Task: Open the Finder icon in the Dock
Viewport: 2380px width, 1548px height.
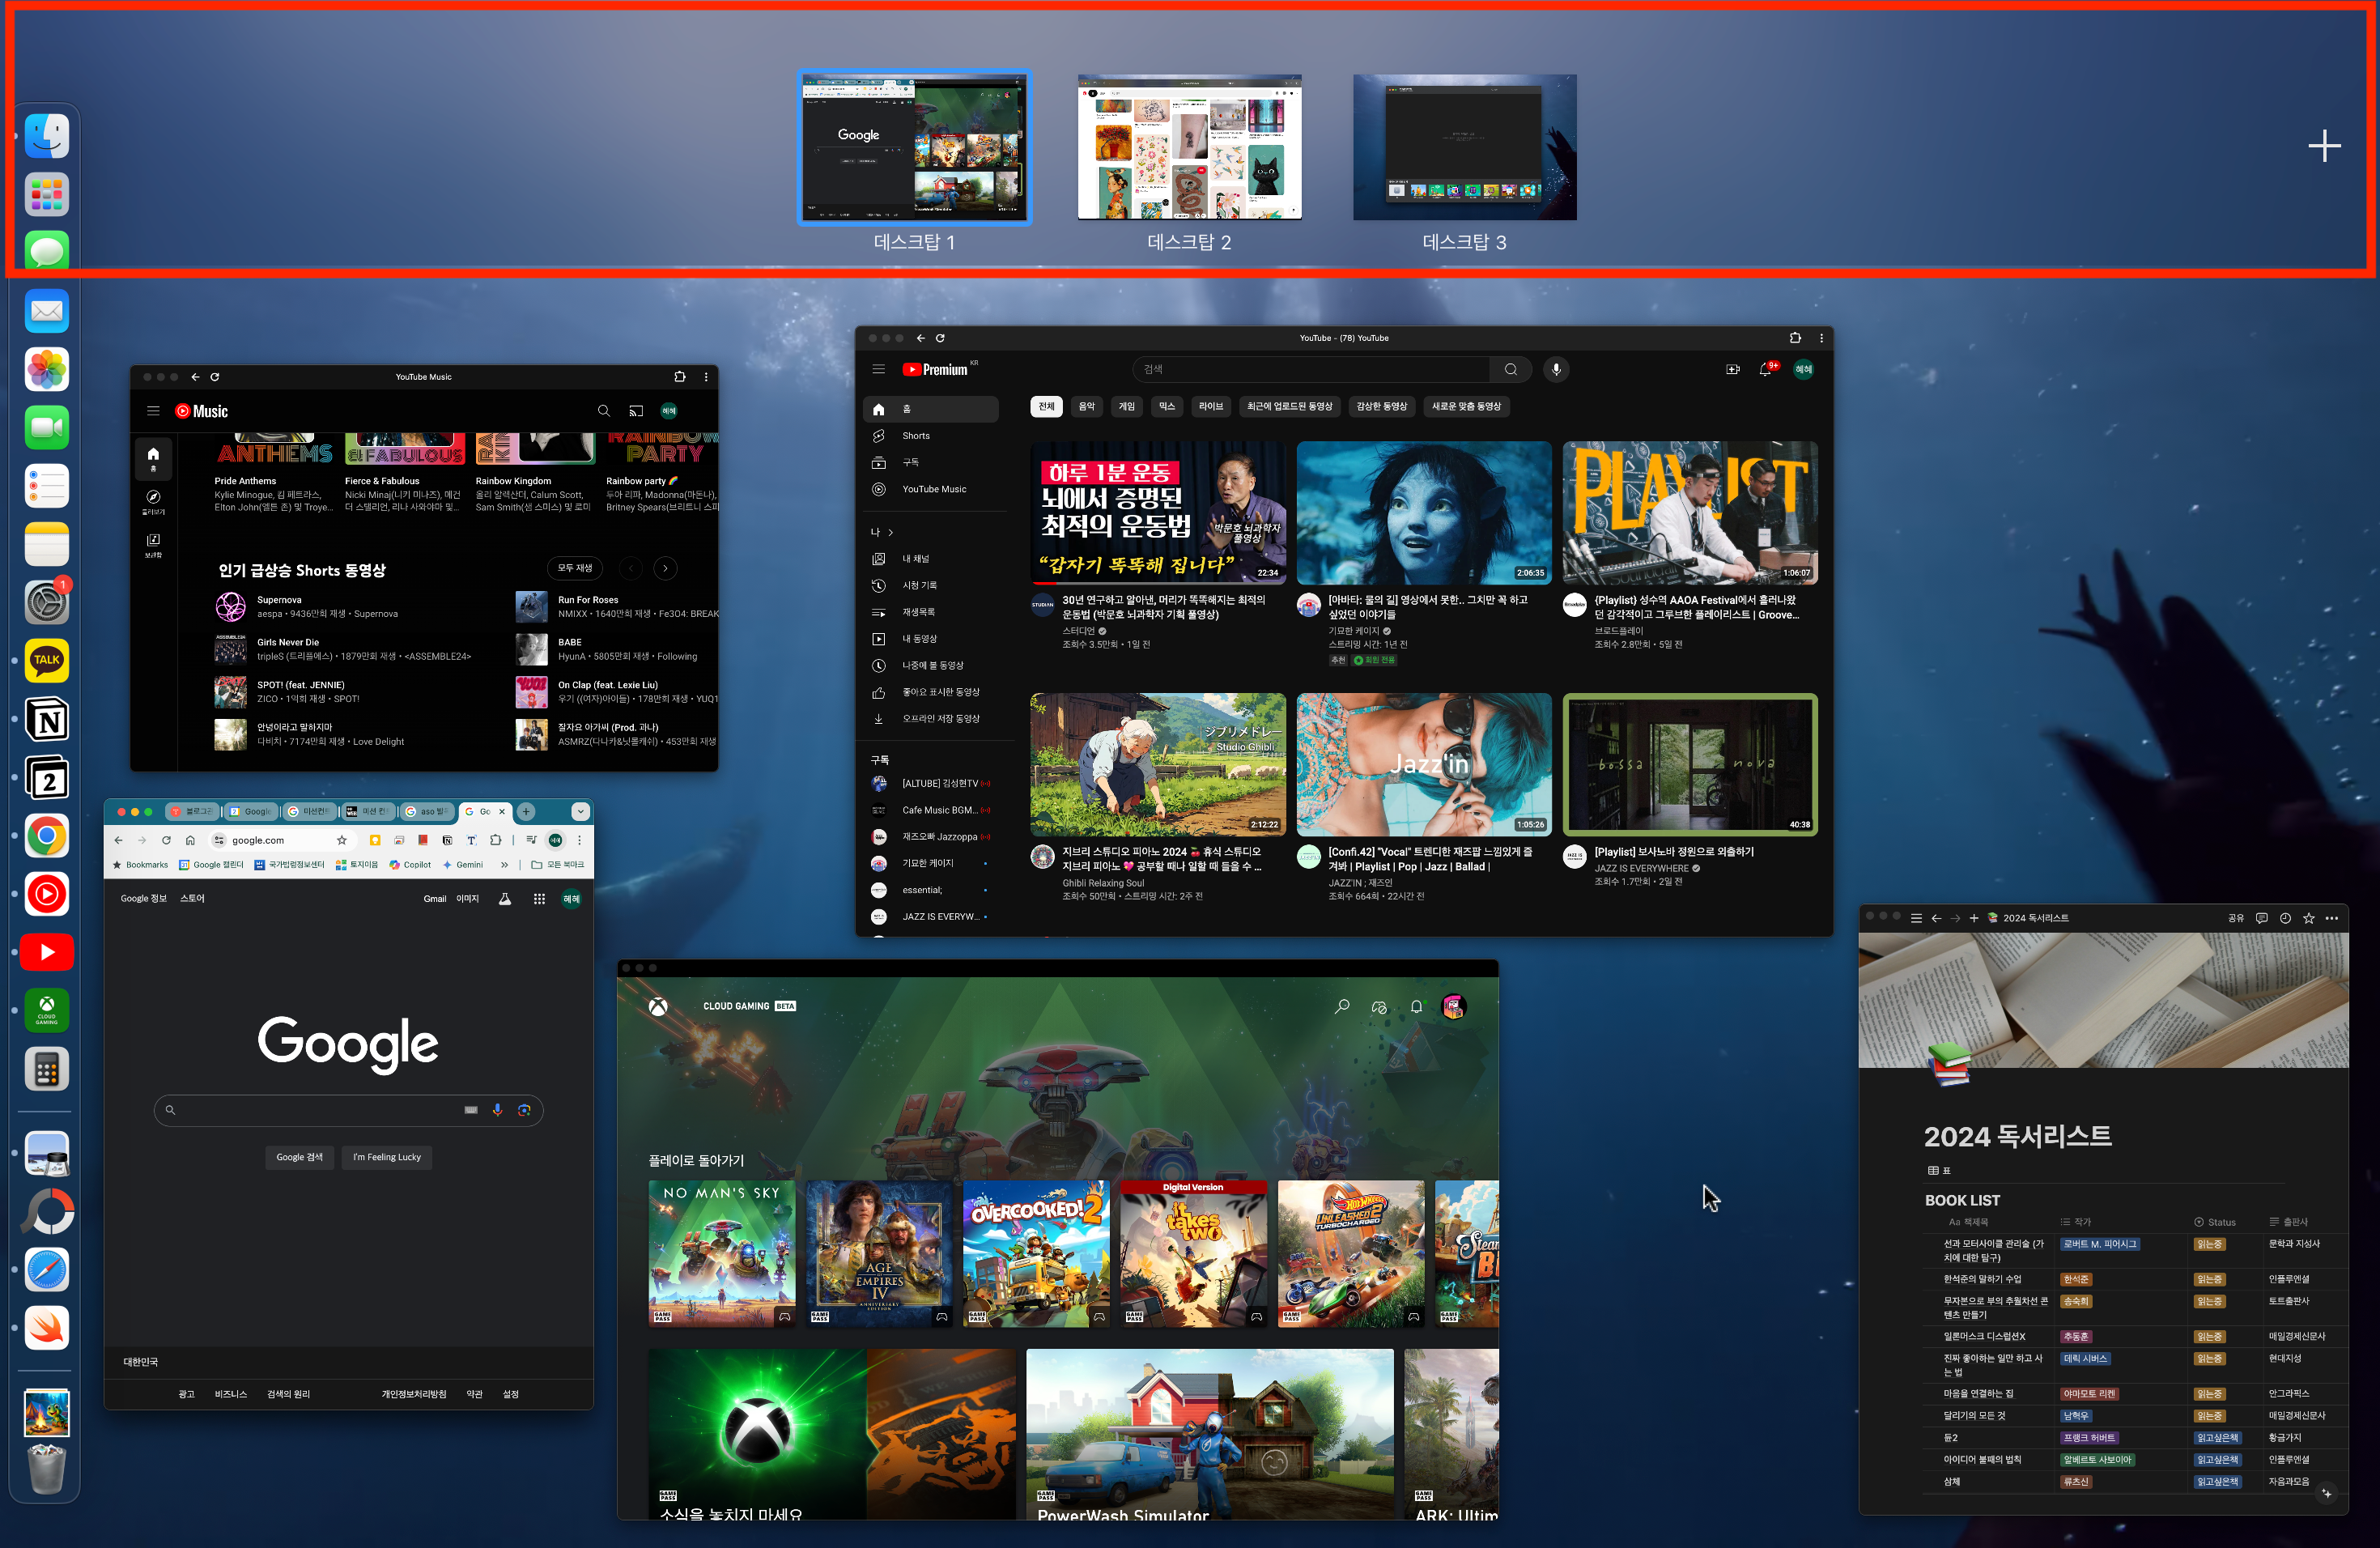Action: 46,136
